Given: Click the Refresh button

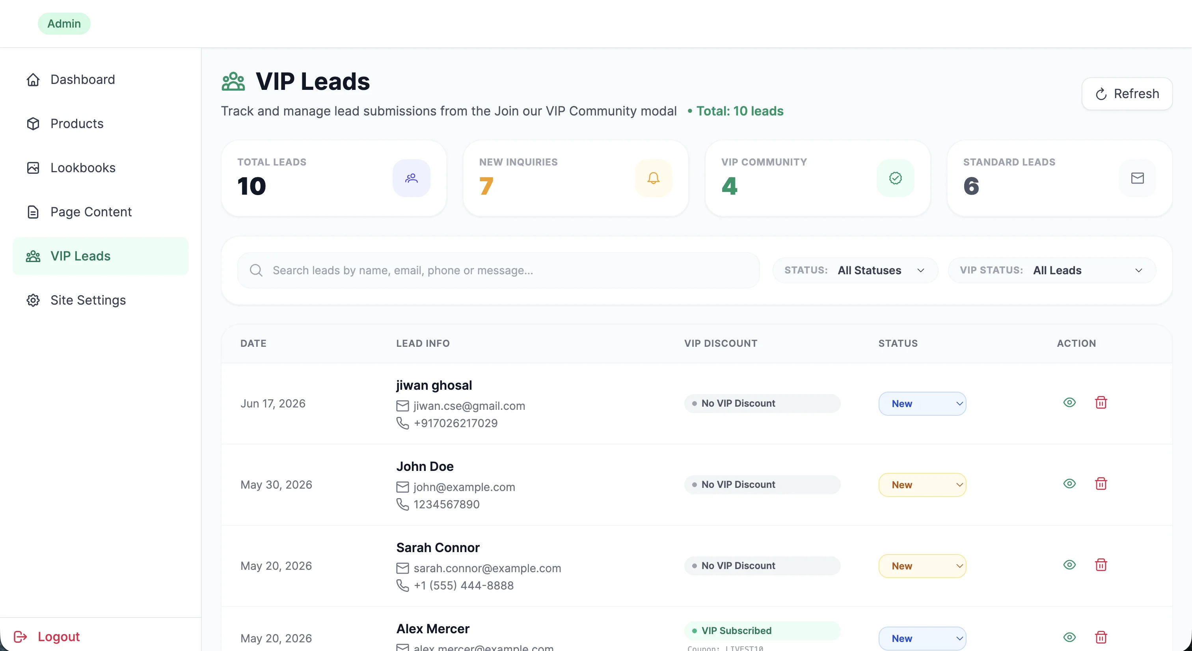Looking at the screenshot, I should pos(1127,94).
